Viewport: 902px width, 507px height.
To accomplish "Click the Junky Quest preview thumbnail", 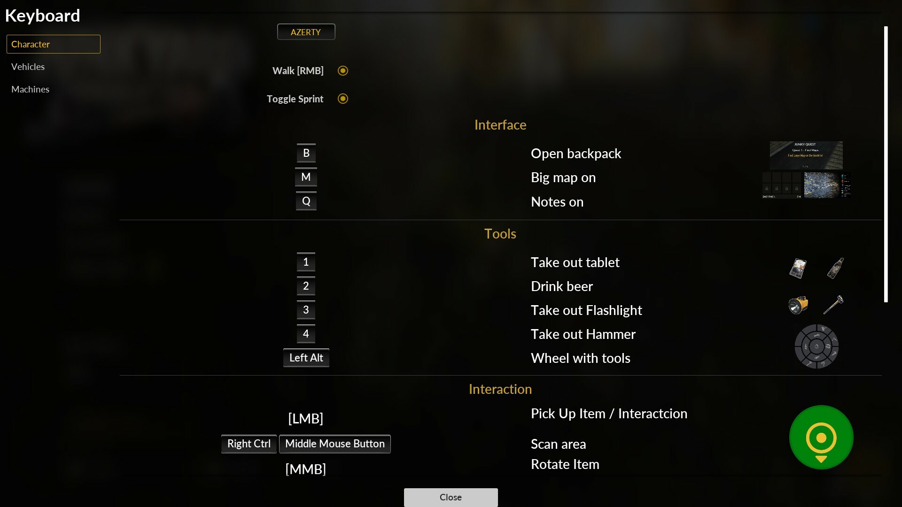I will 806,155.
